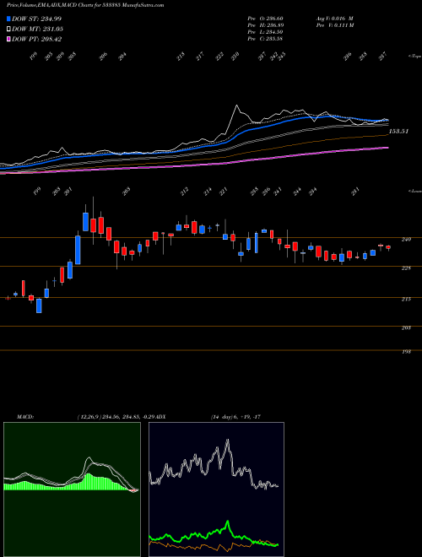The image size is (422, 557).
Task: Click the Pre O: 236.60 open value
Action: (265, 19)
